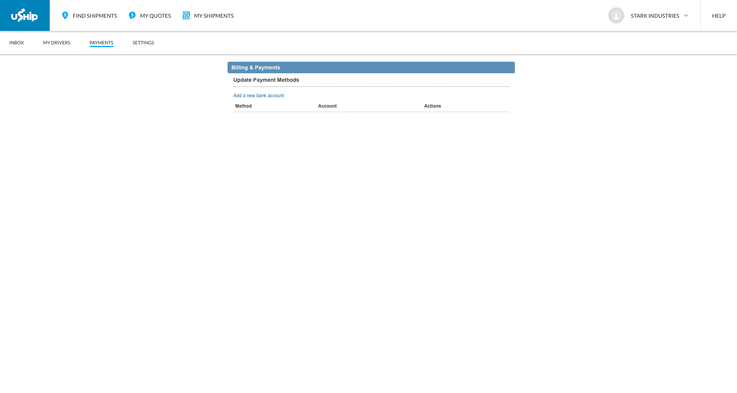Click the Billing & Payments header
The image size is (737, 393).
371,67
